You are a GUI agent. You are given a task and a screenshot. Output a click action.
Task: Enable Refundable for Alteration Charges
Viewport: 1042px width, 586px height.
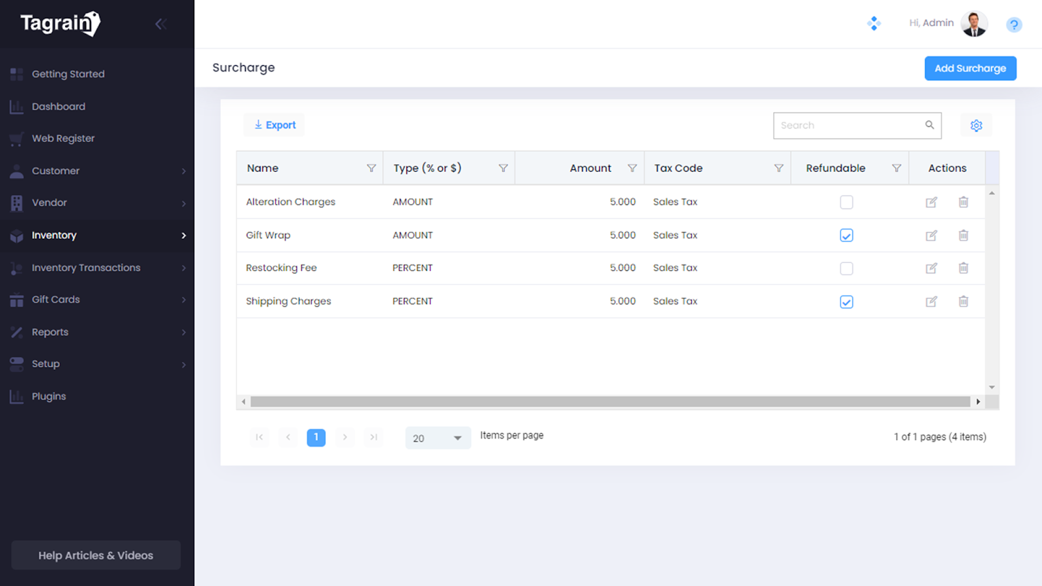coord(846,202)
